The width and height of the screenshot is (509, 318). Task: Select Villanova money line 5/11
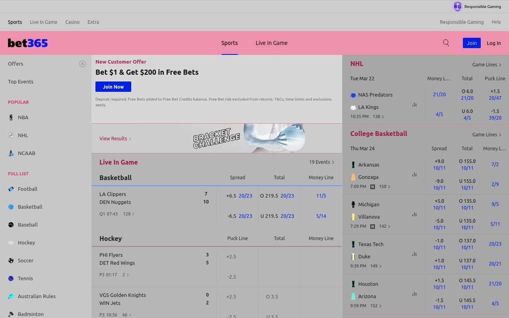(x=495, y=224)
